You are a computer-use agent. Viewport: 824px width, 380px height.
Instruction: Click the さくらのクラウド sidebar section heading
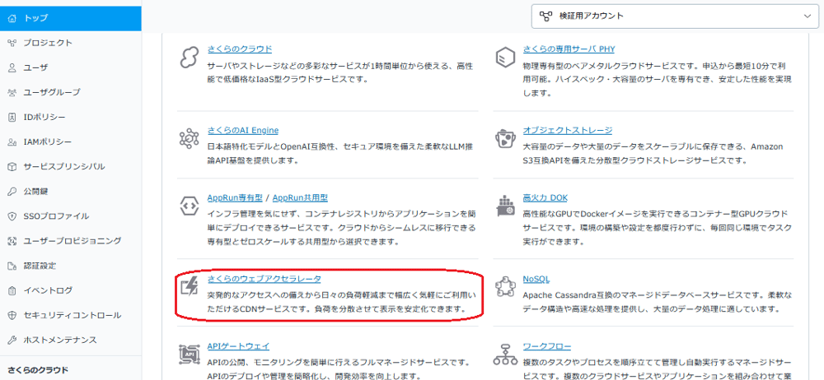pyautogui.click(x=38, y=369)
